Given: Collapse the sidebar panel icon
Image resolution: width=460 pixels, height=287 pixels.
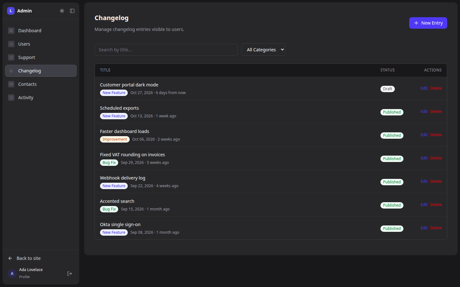Looking at the screenshot, I should [72, 11].
